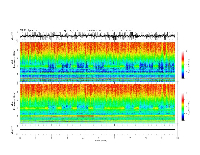Click the time axis tick label '9'

click(x=162, y=138)
